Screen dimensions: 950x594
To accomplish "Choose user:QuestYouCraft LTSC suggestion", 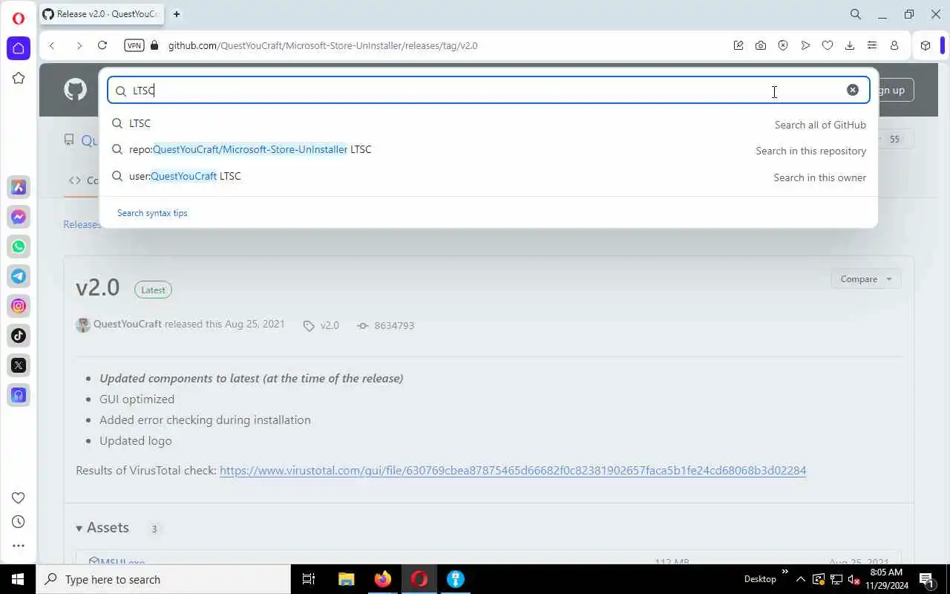I will 488,177.
